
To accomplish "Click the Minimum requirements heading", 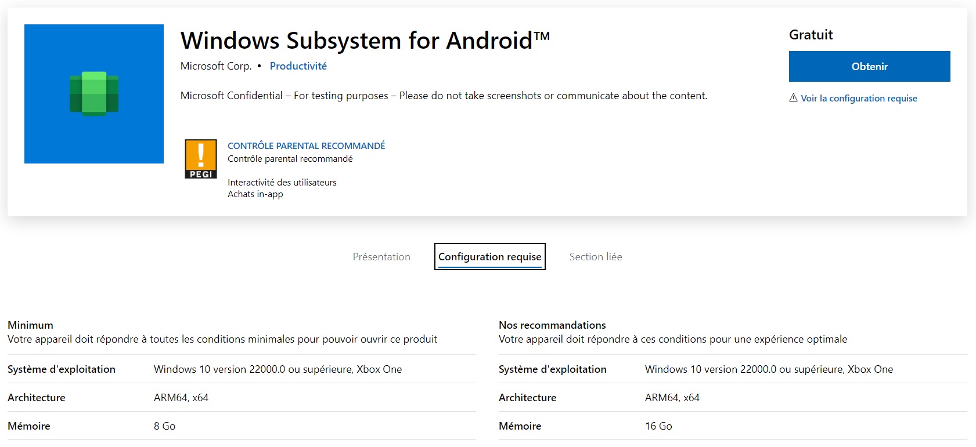I will click(30, 325).
